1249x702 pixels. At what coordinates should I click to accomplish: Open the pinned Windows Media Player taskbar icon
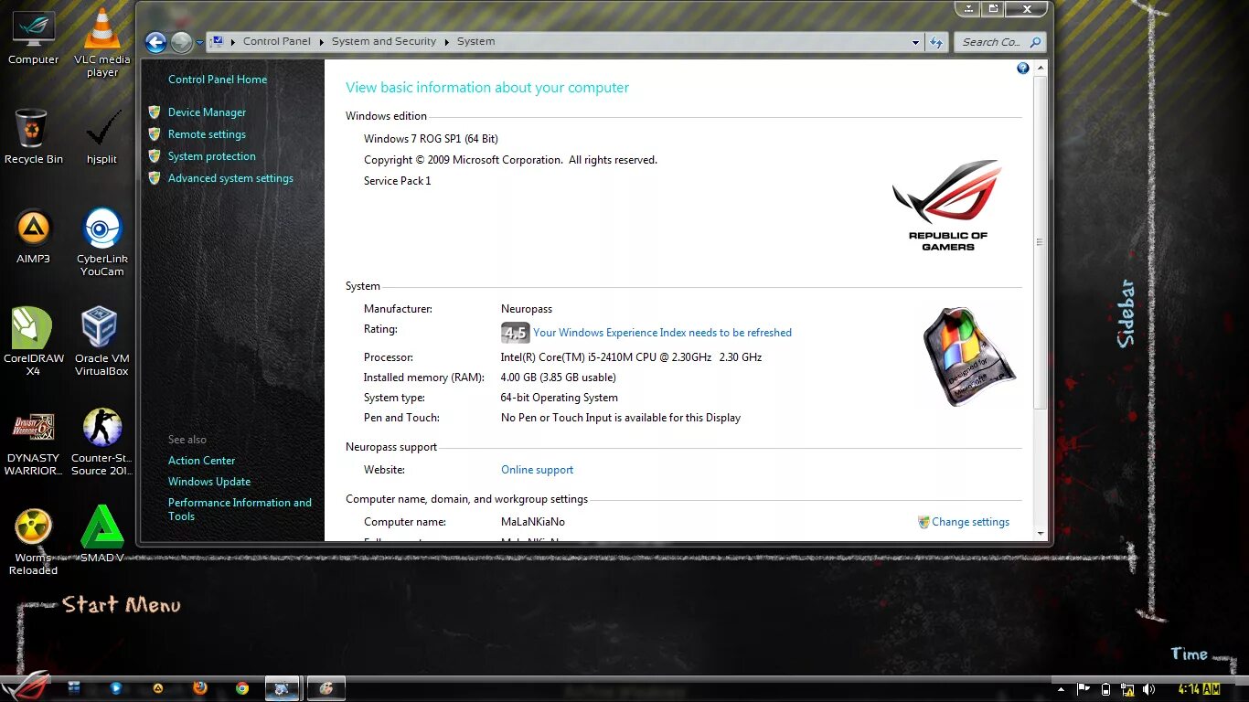coord(116,688)
